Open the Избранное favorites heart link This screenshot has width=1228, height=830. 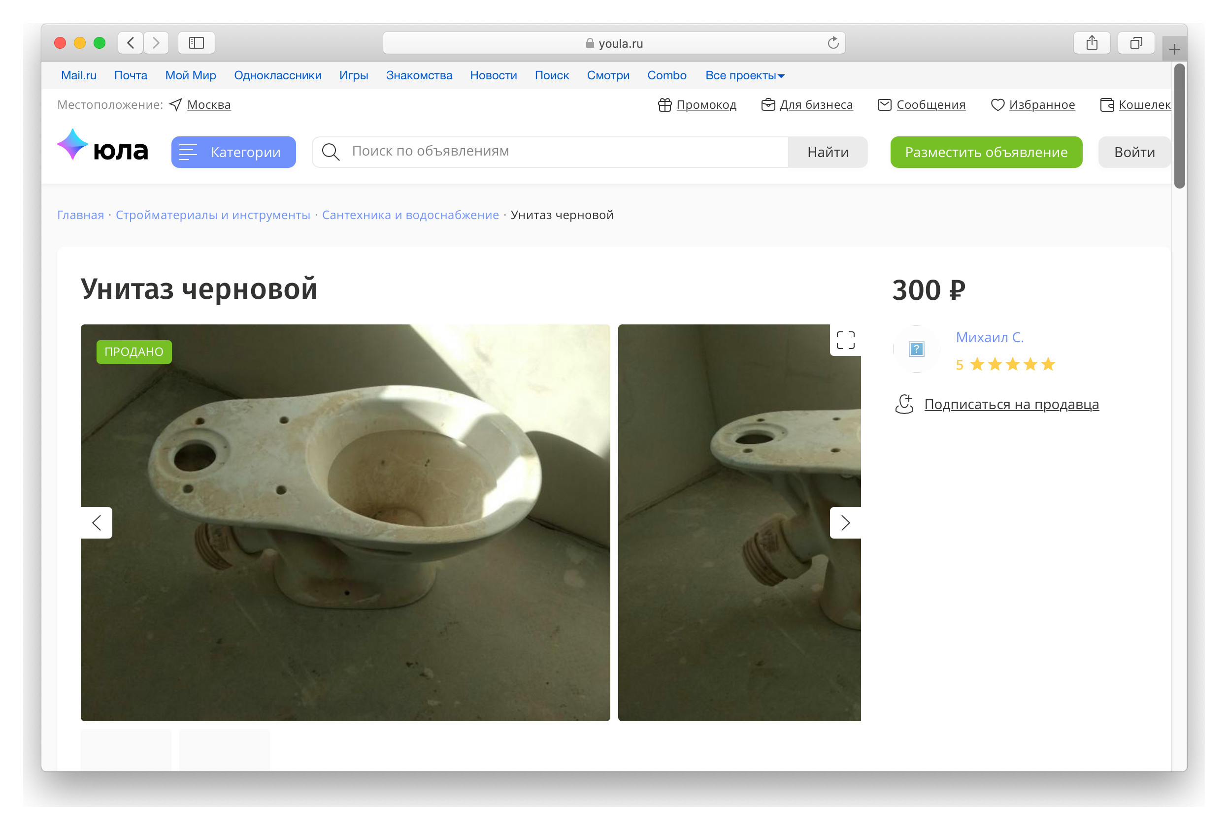point(1032,104)
